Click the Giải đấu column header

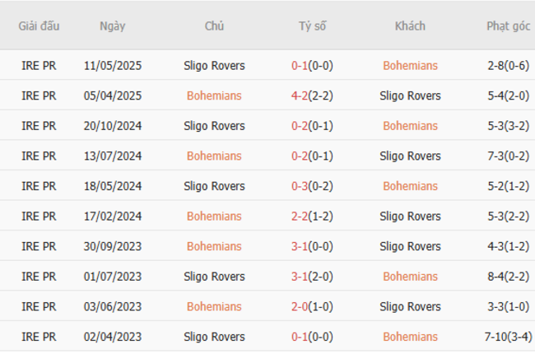click(39, 26)
